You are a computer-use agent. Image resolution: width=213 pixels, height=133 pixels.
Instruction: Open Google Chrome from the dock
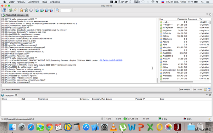pos(49,127)
